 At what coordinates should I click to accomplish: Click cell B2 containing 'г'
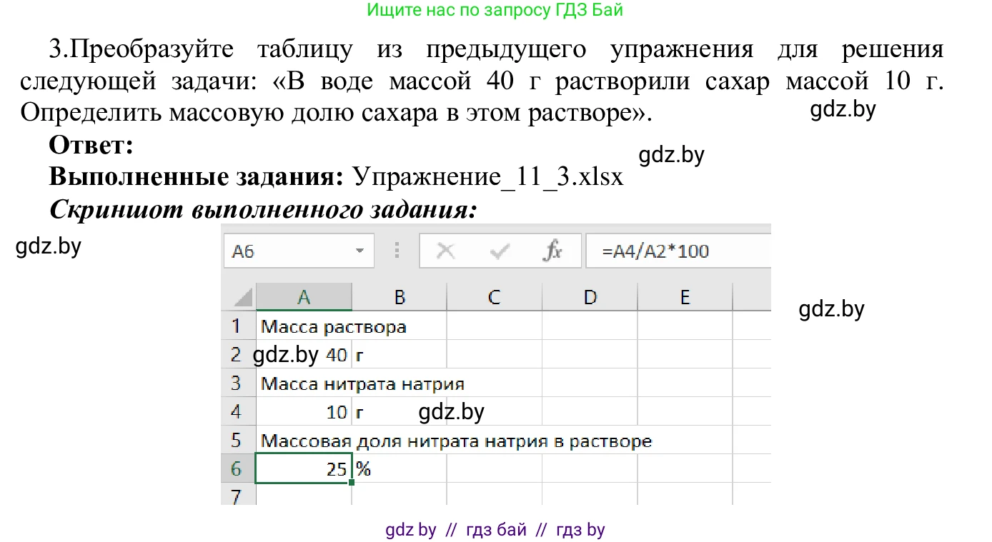(x=400, y=354)
